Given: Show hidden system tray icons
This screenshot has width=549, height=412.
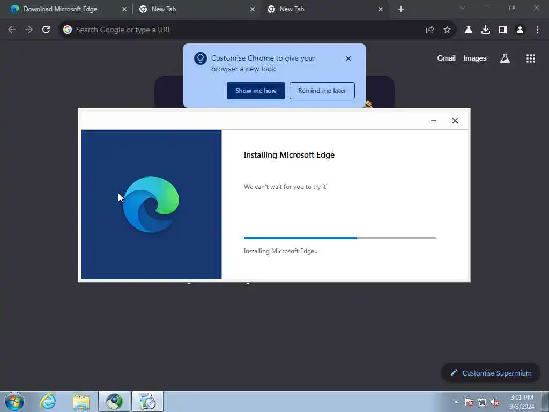Looking at the screenshot, I should pos(456,402).
